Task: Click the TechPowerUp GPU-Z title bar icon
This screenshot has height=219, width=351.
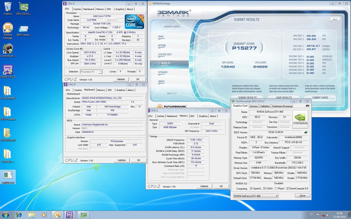Action: pos(233,101)
